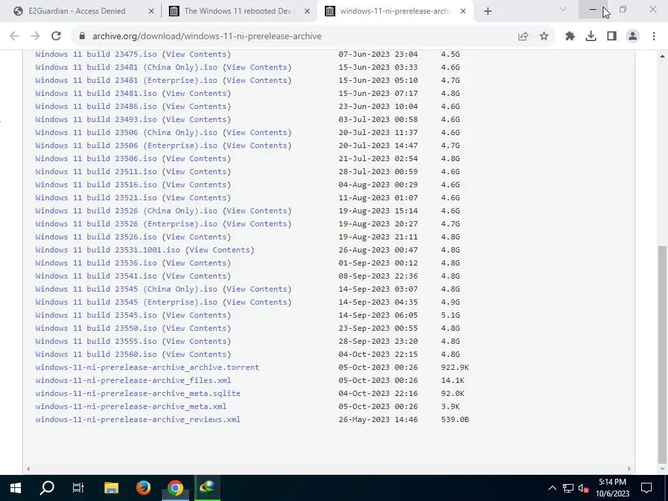View site information lock icon
Image resolution: width=668 pixels, height=501 pixels.
(82, 37)
